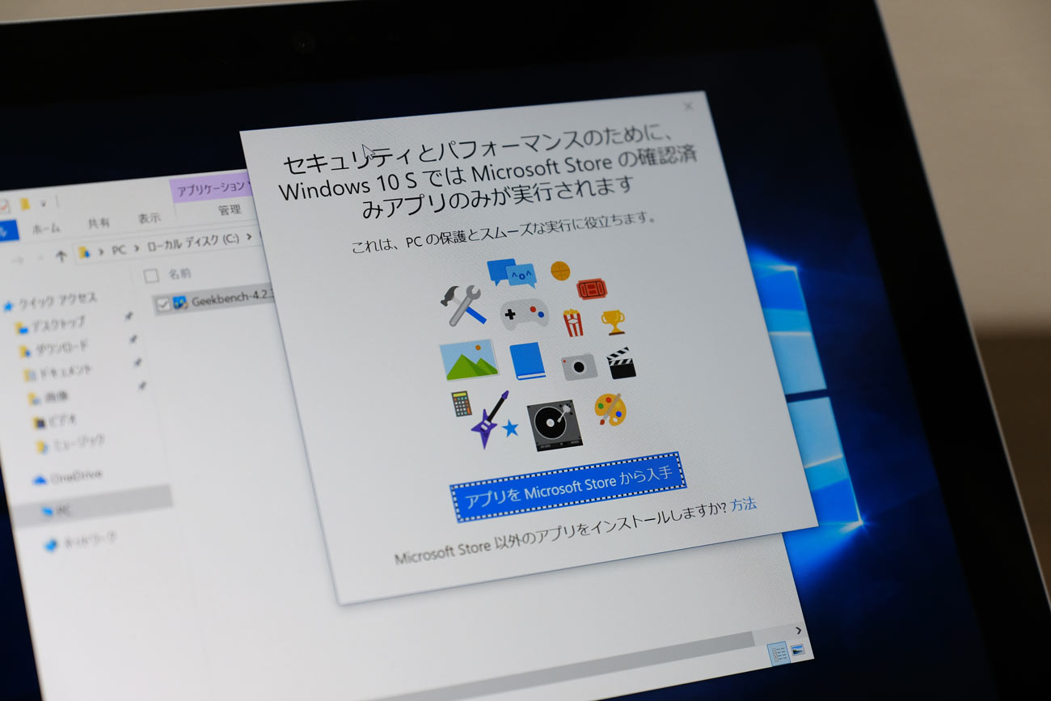The height and width of the screenshot is (701, 1051).
Task: Sort by the 名前 column header
Action: pos(179,274)
